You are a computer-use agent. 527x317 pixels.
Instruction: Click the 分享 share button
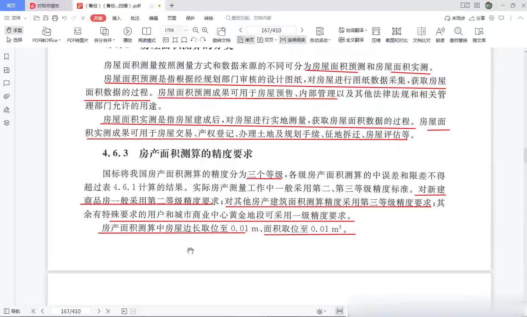pyautogui.click(x=477, y=18)
